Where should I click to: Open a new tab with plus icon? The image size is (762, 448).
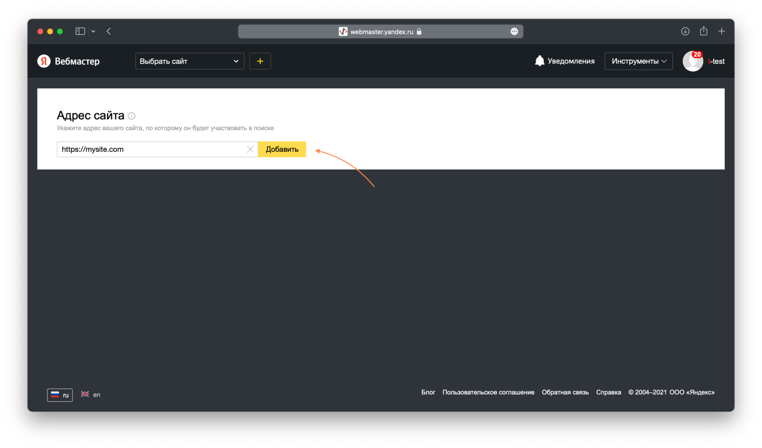pos(722,31)
